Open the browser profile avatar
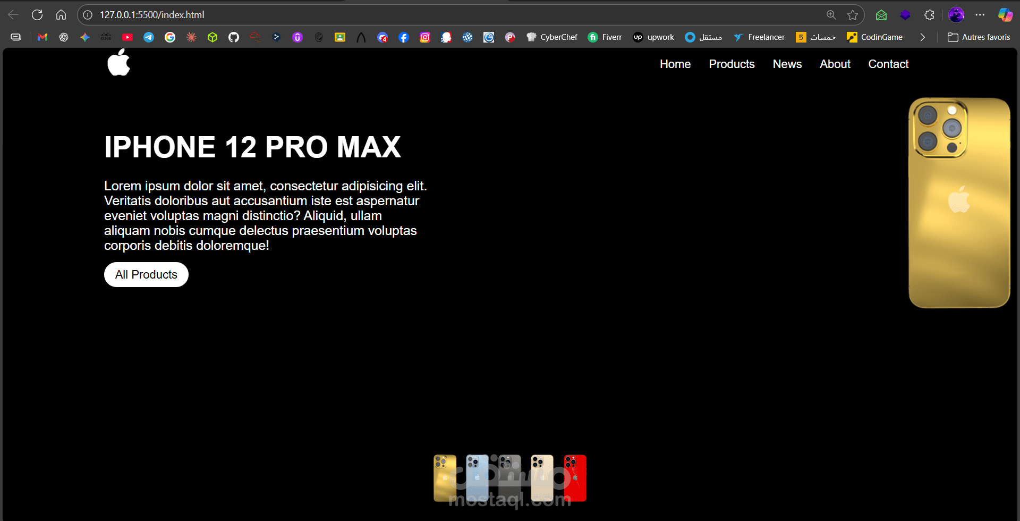 click(x=956, y=15)
